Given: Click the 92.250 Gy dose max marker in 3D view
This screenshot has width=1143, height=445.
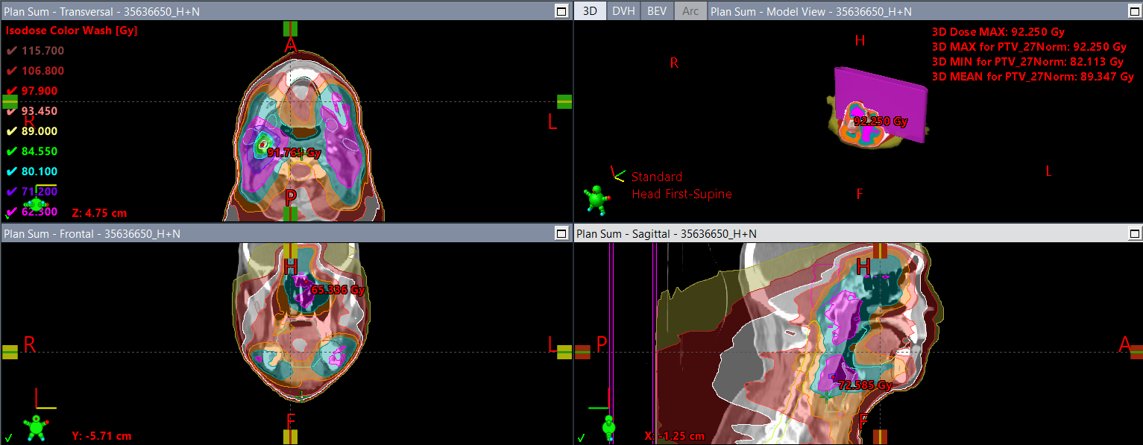Looking at the screenshot, I should click(x=880, y=121).
